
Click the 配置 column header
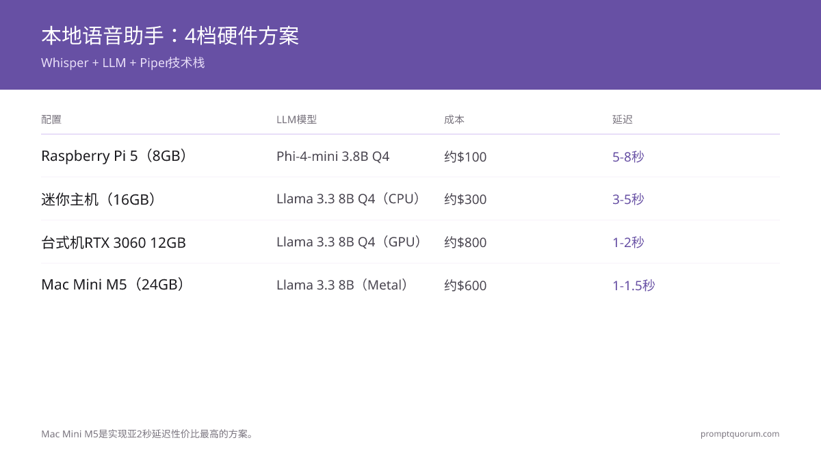51,120
